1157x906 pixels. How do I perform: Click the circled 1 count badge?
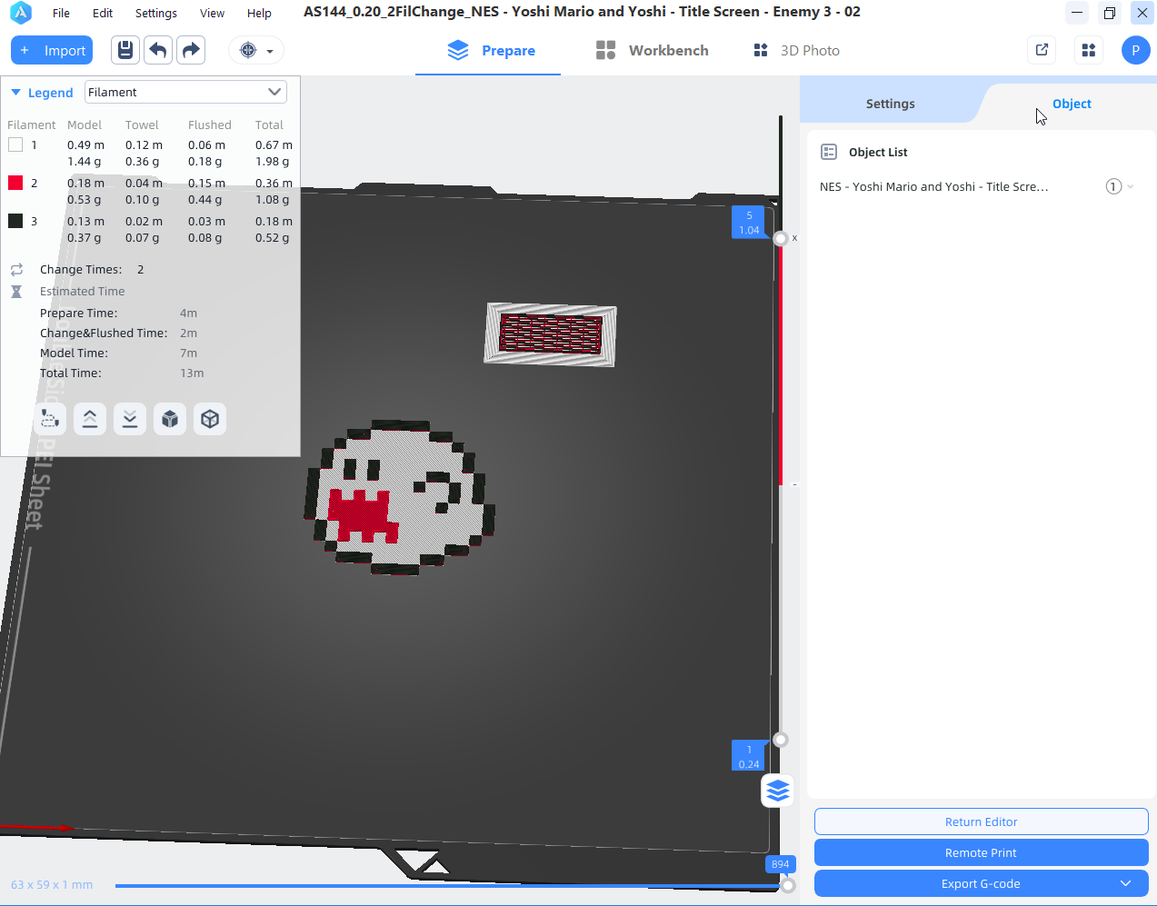click(1113, 186)
